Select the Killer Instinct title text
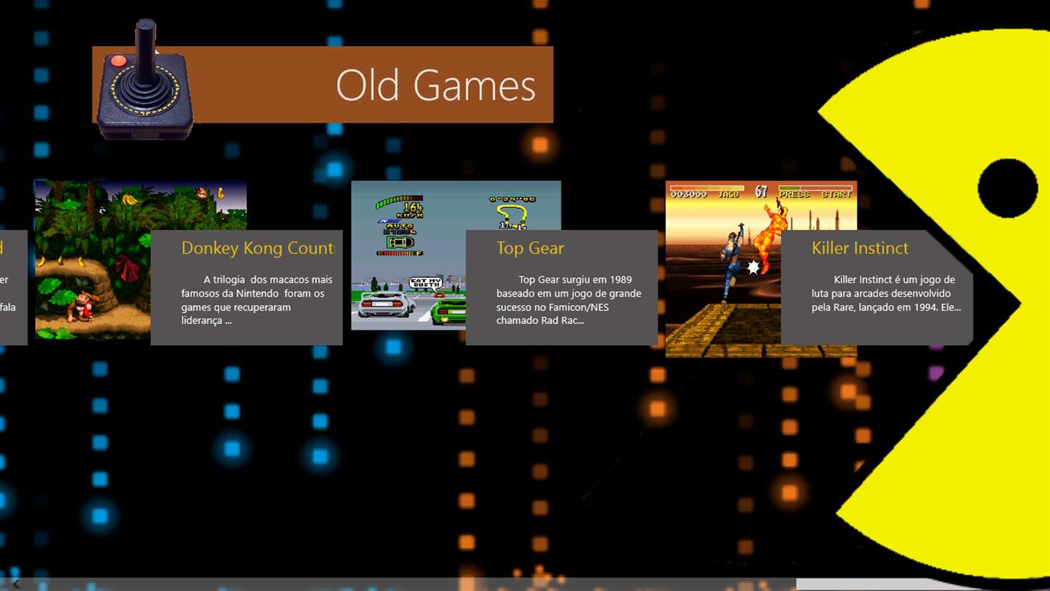Viewport: 1050px width, 591px height. click(x=860, y=248)
